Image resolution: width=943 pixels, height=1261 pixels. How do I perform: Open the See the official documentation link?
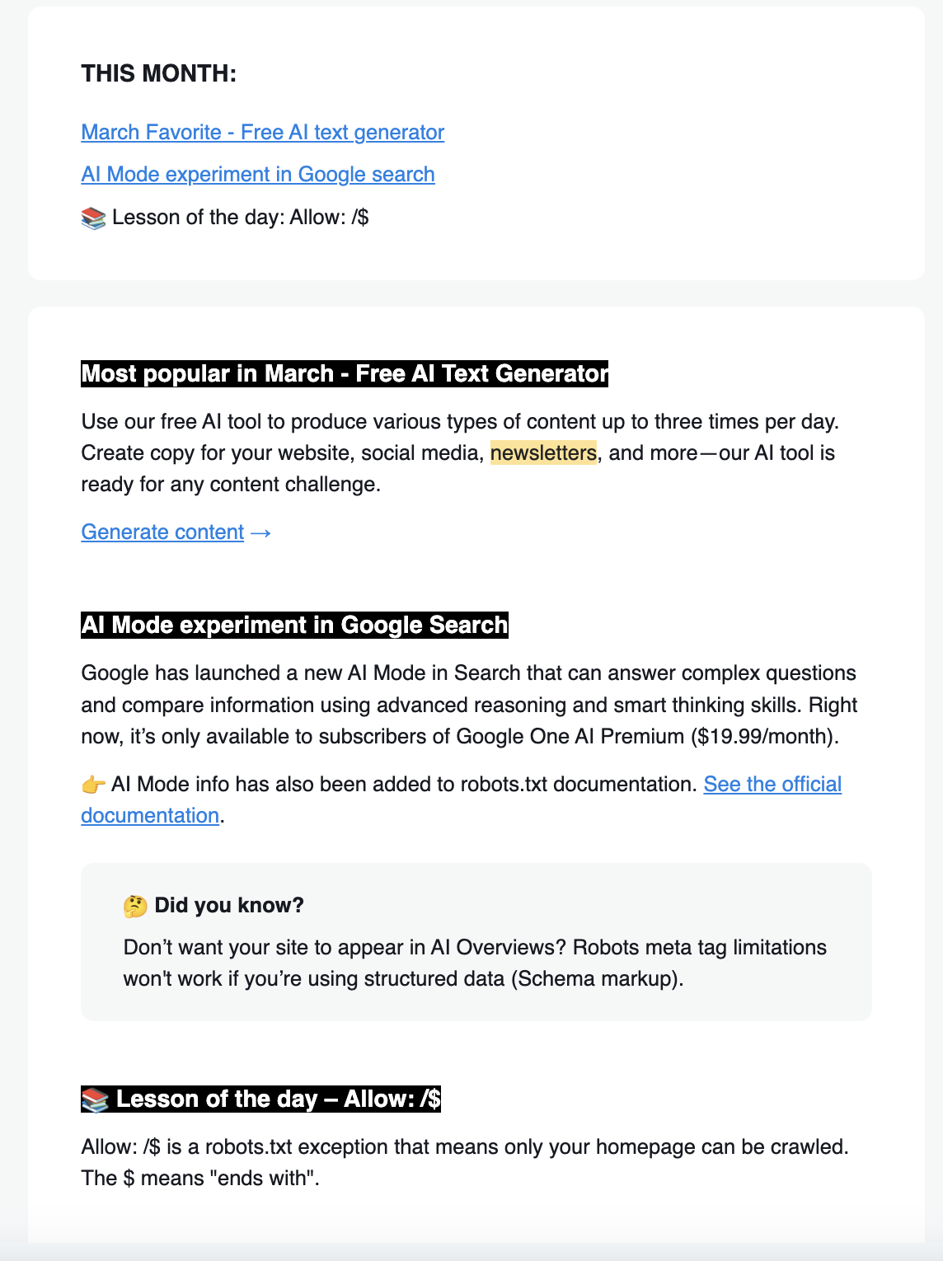click(772, 785)
